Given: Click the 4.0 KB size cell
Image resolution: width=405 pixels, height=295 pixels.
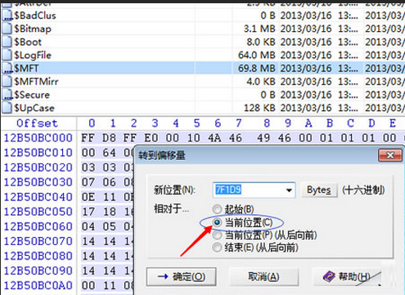Looking at the screenshot, I should click(261, 82).
